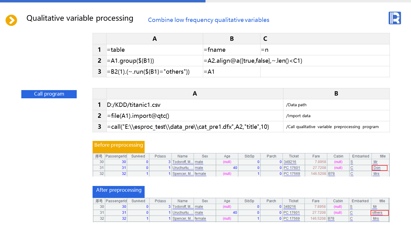Click the orange arrow bullet icon

[x=11, y=20]
